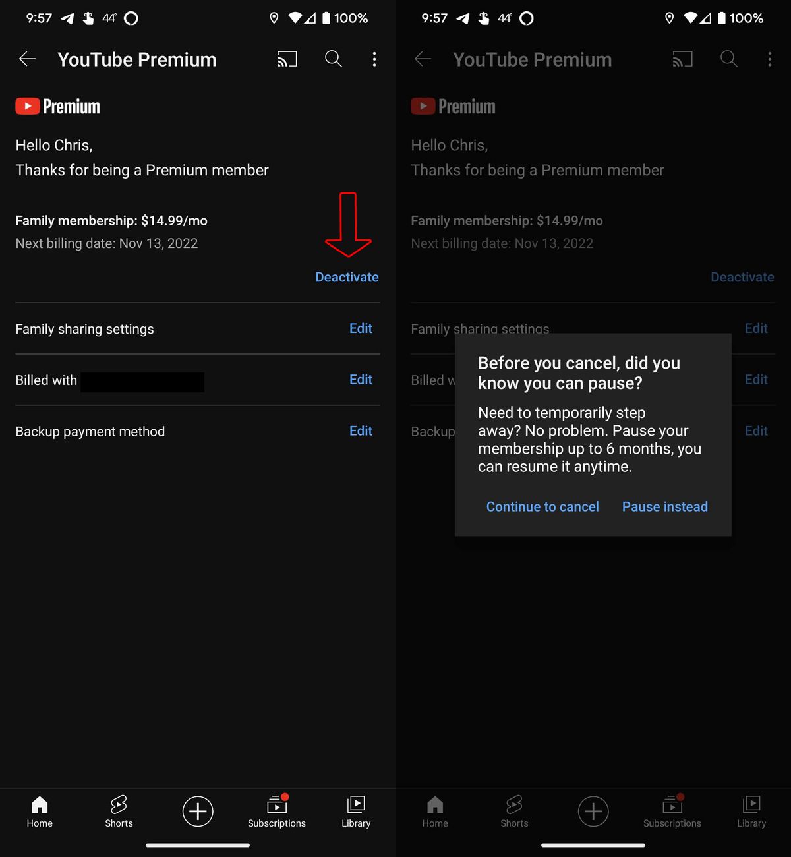Image resolution: width=791 pixels, height=857 pixels.
Task: Edit the Backup payment method
Action: [x=361, y=430]
